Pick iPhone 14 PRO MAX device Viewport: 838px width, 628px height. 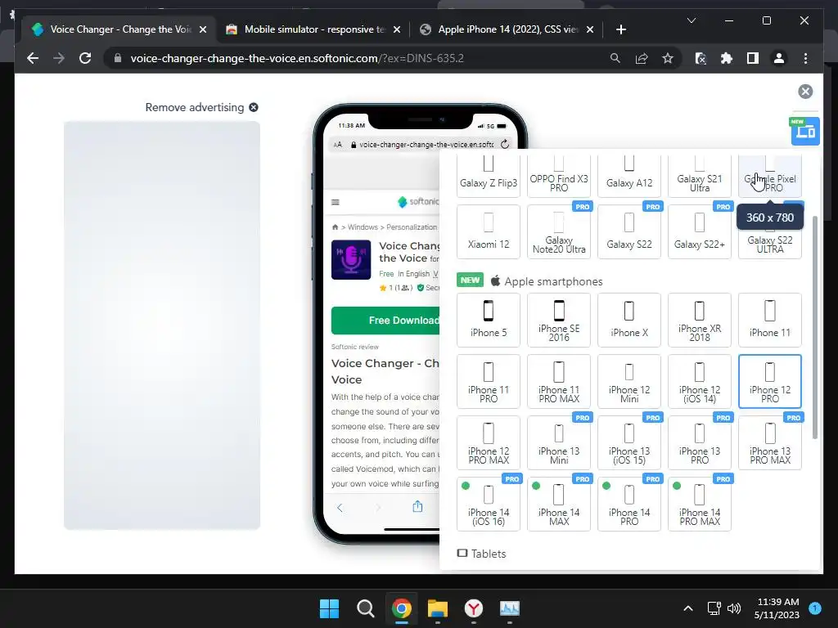click(699, 504)
